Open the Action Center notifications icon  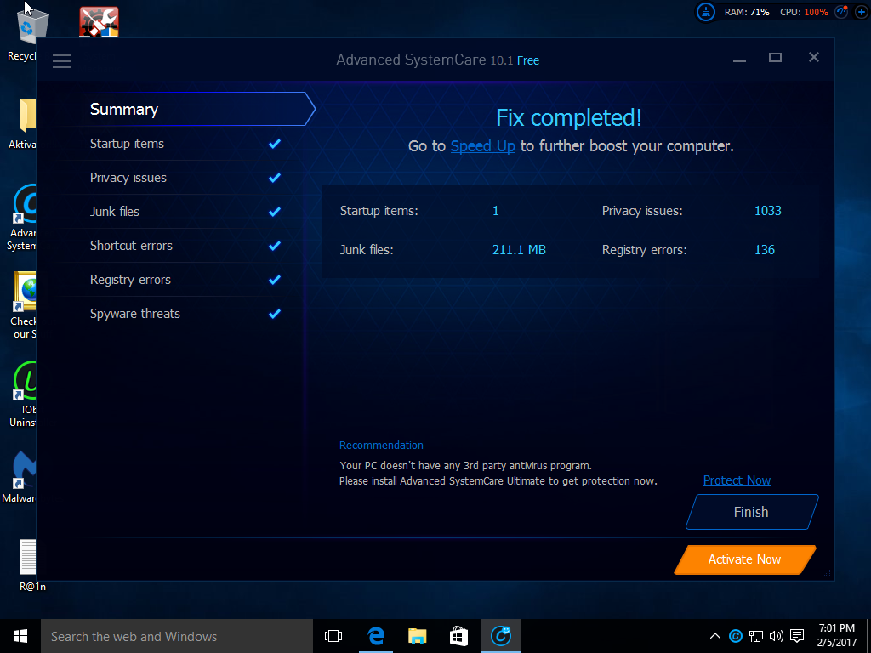(797, 636)
